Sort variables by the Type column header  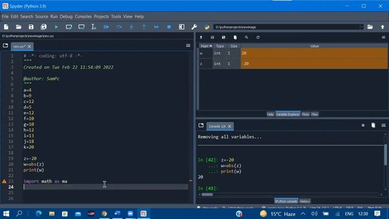pyautogui.click(x=219, y=46)
